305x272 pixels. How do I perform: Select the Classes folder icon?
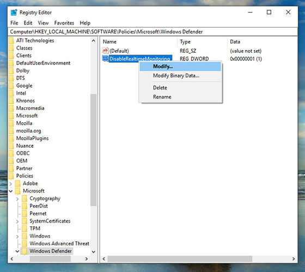coord(11,48)
